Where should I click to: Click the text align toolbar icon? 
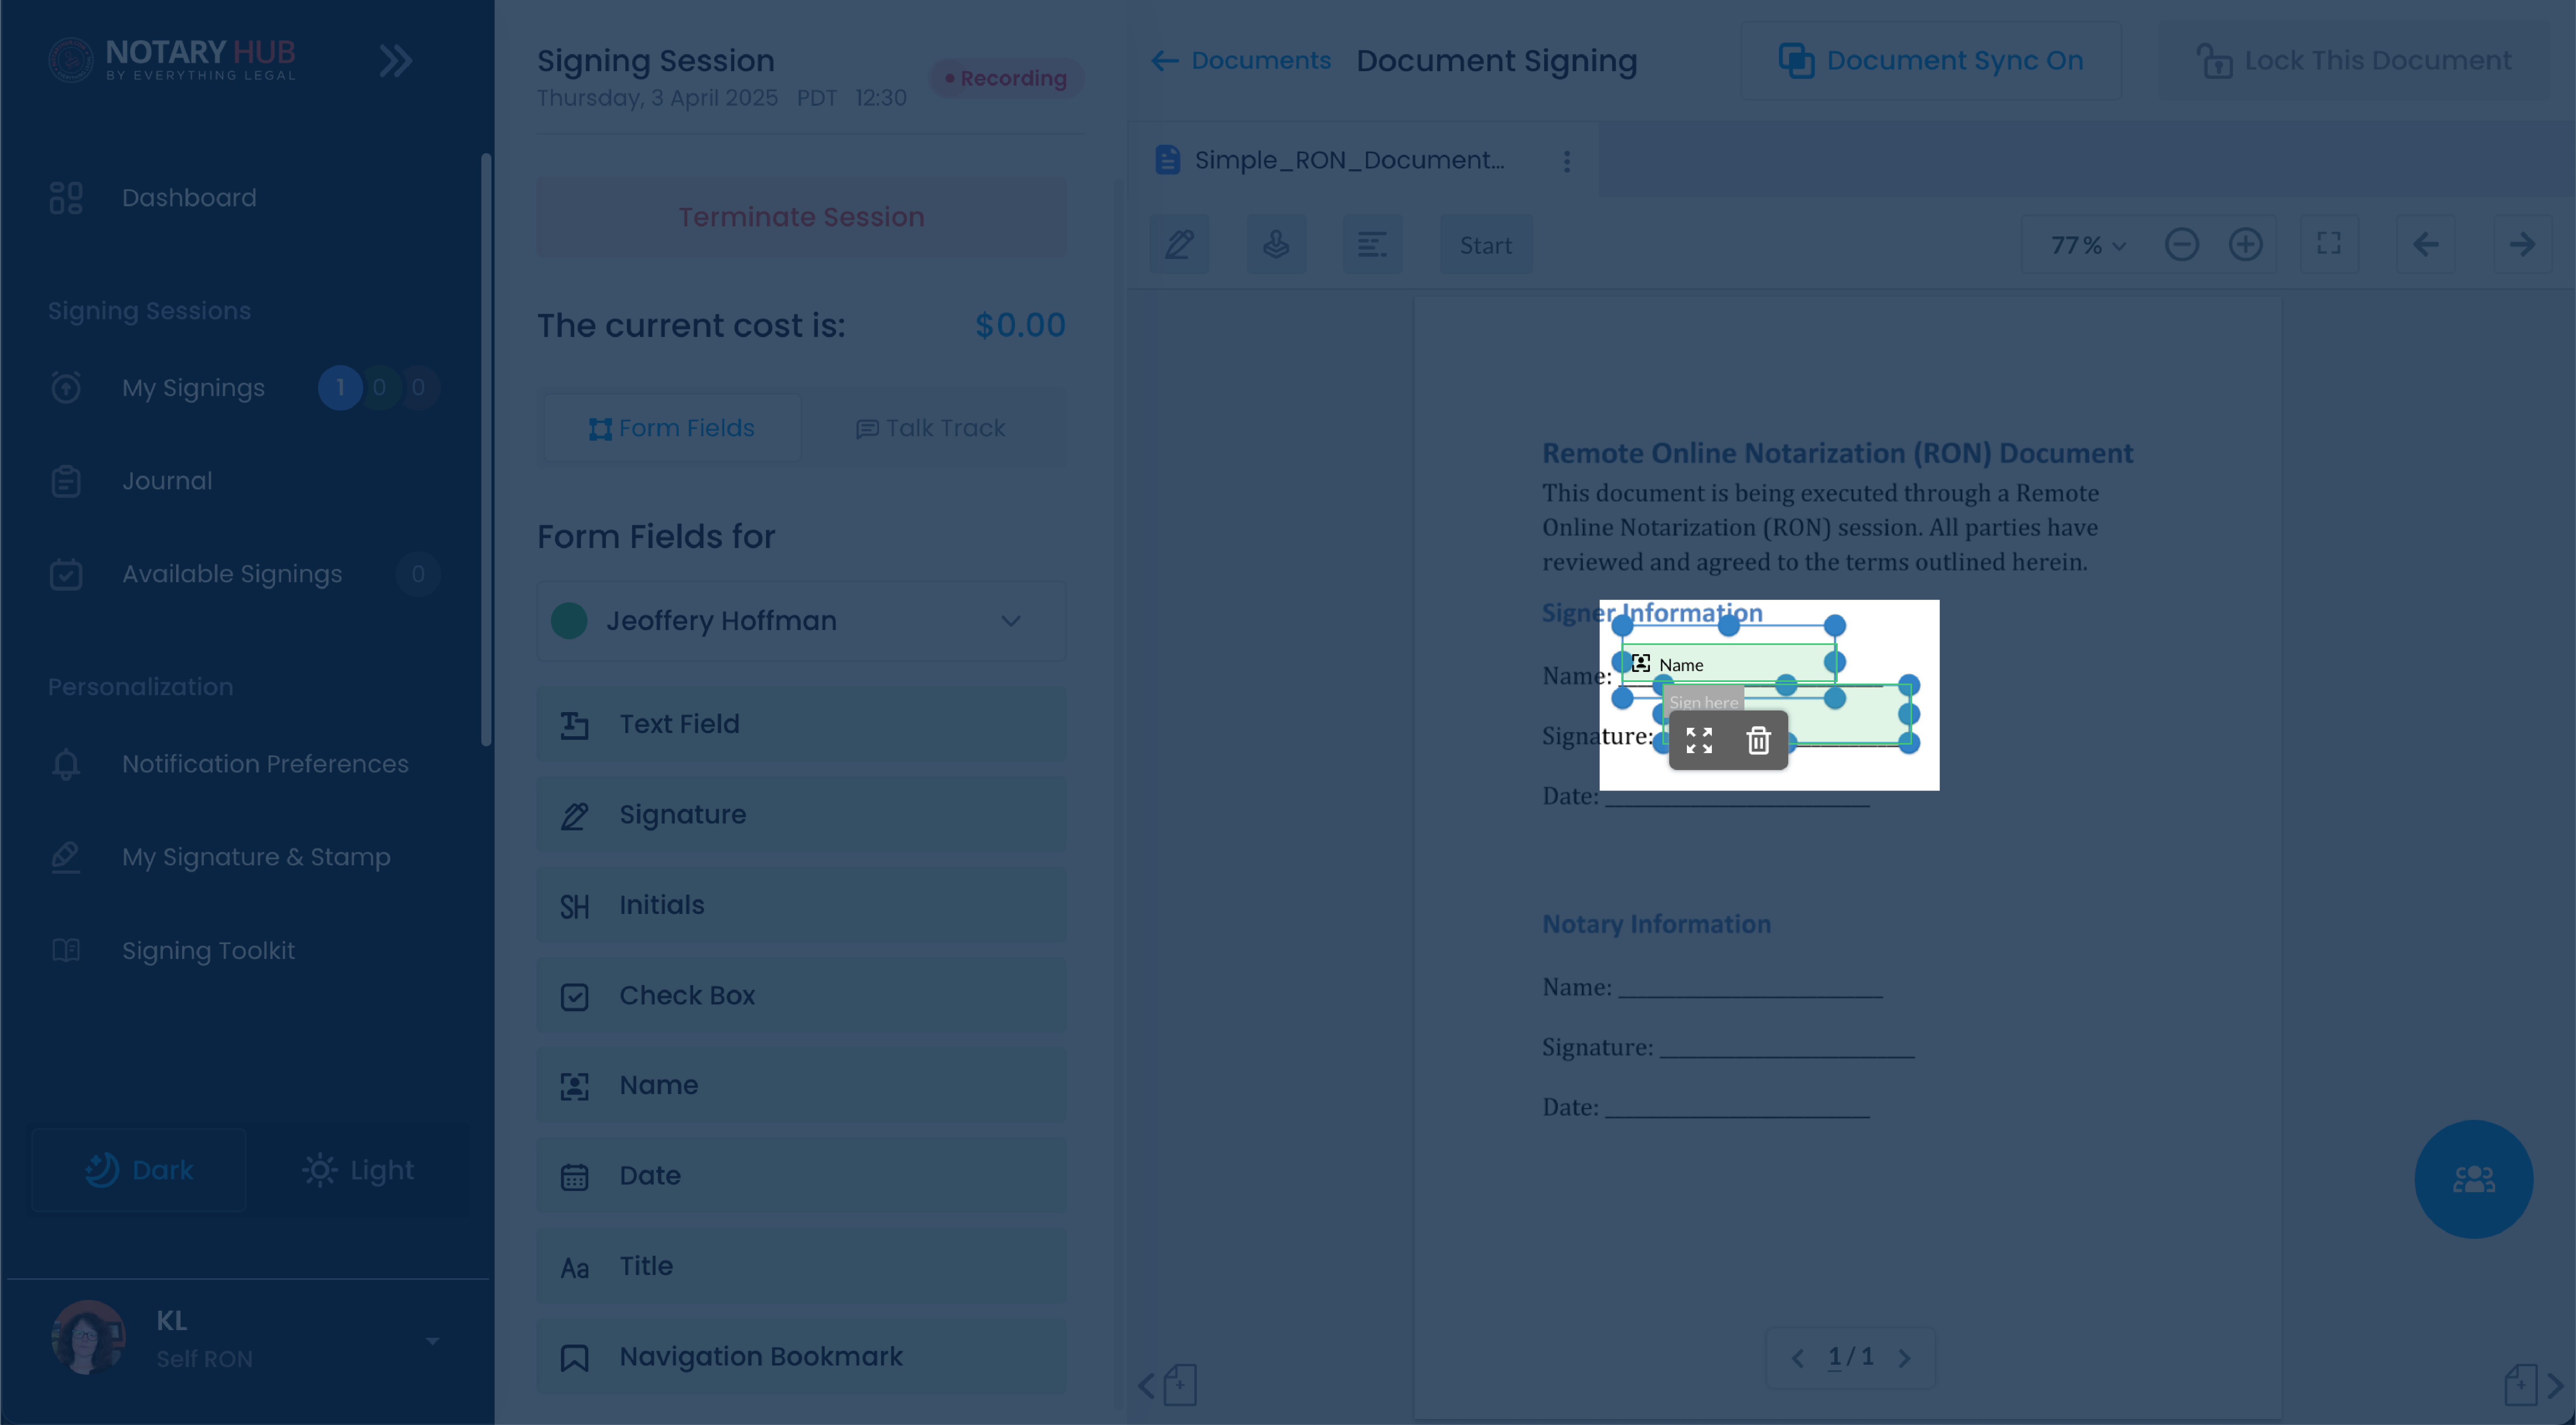tap(1372, 244)
